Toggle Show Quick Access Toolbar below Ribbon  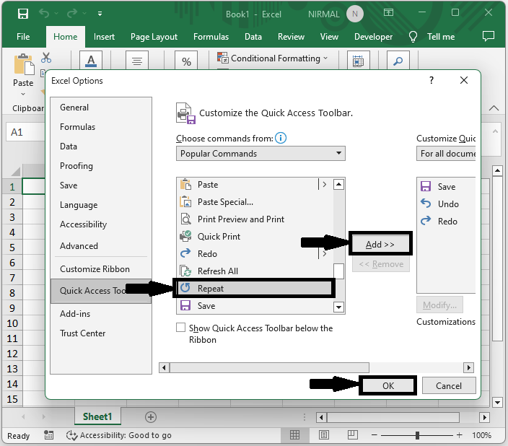181,328
